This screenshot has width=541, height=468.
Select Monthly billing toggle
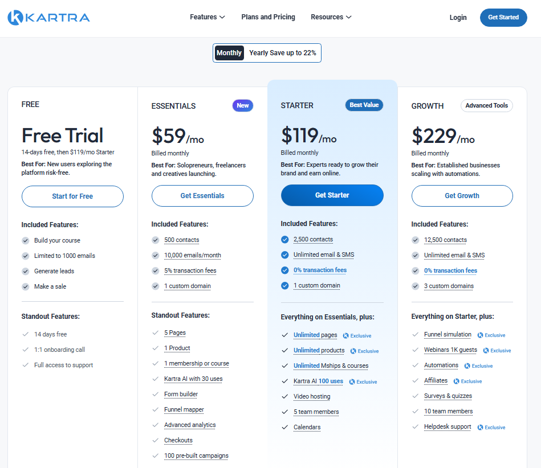pyautogui.click(x=229, y=53)
